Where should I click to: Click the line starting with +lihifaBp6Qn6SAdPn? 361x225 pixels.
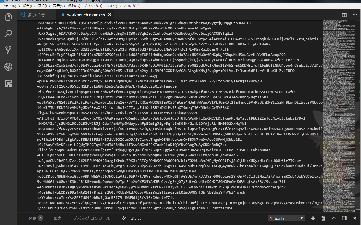point(153,150)
